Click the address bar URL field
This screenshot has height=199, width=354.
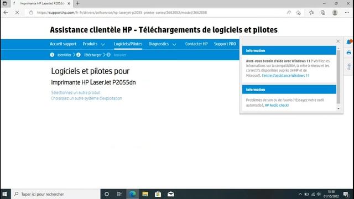coord(122,13)
